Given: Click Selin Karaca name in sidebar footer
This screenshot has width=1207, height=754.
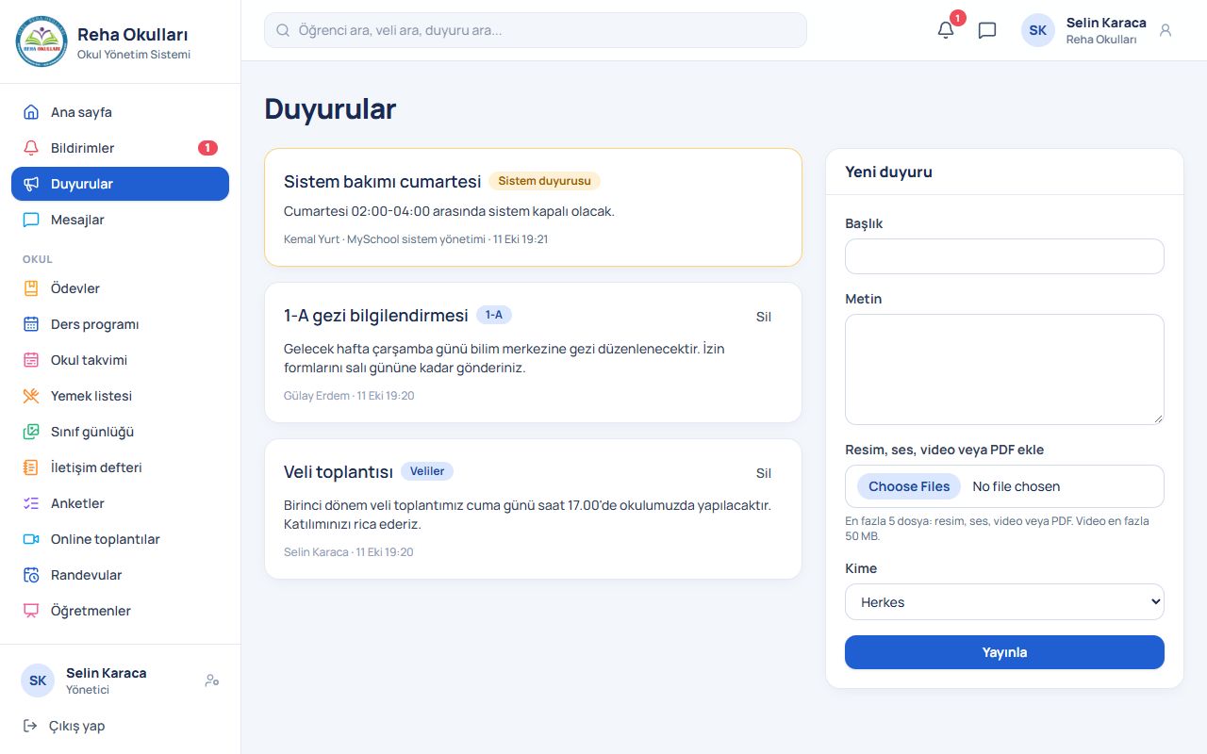Looking at the screenshot, I should 106,673.
